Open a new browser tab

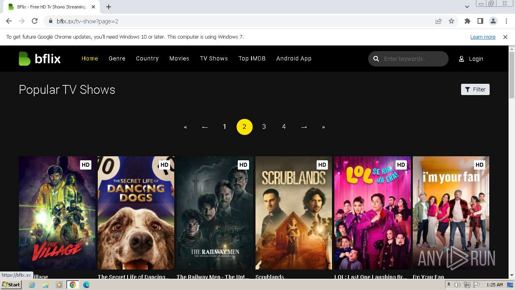point(109,7)
